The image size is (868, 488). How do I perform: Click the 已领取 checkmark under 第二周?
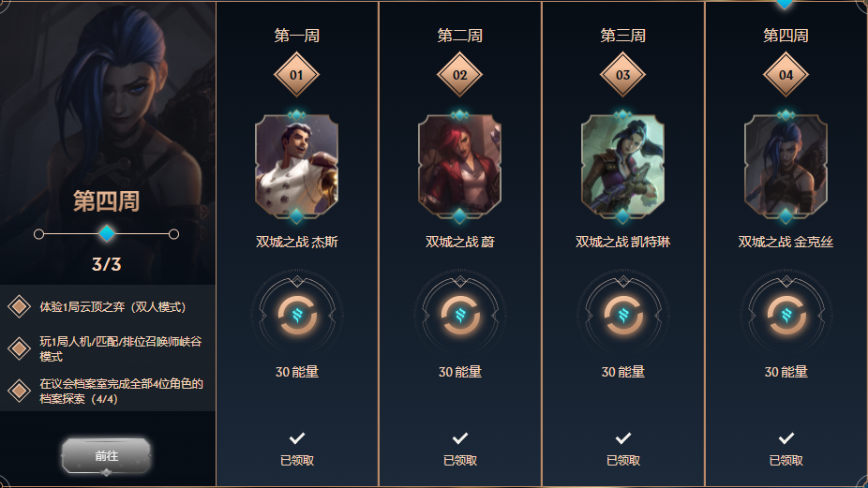click(459, 438)
